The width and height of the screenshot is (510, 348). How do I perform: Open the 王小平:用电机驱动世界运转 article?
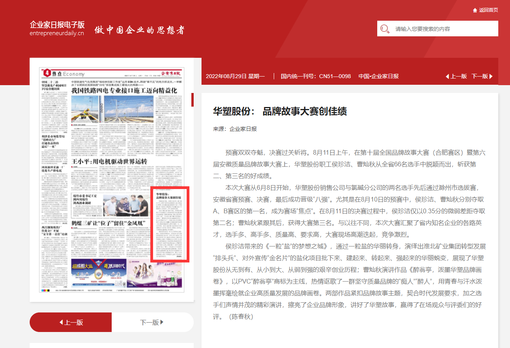tap(109, 161)
